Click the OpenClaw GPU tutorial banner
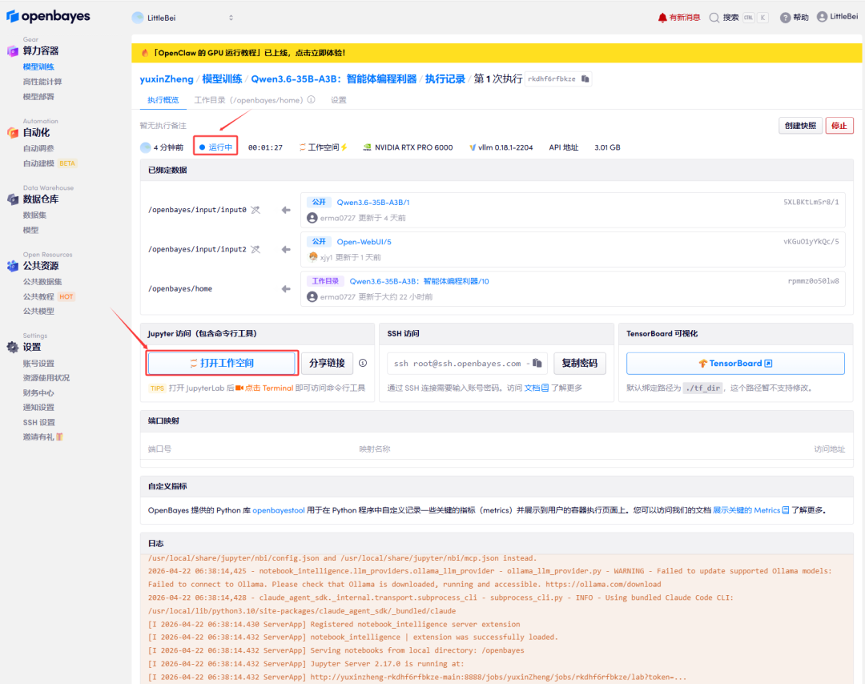This screenshot has width=865, height=684. click(x=497, y=53)
